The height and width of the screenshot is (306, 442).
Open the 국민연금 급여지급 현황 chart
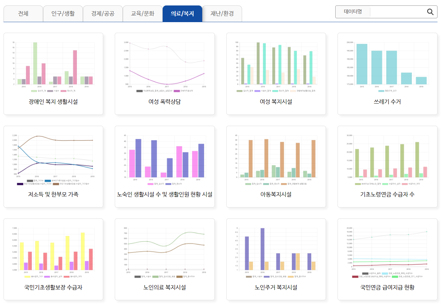tap(387, 259)
